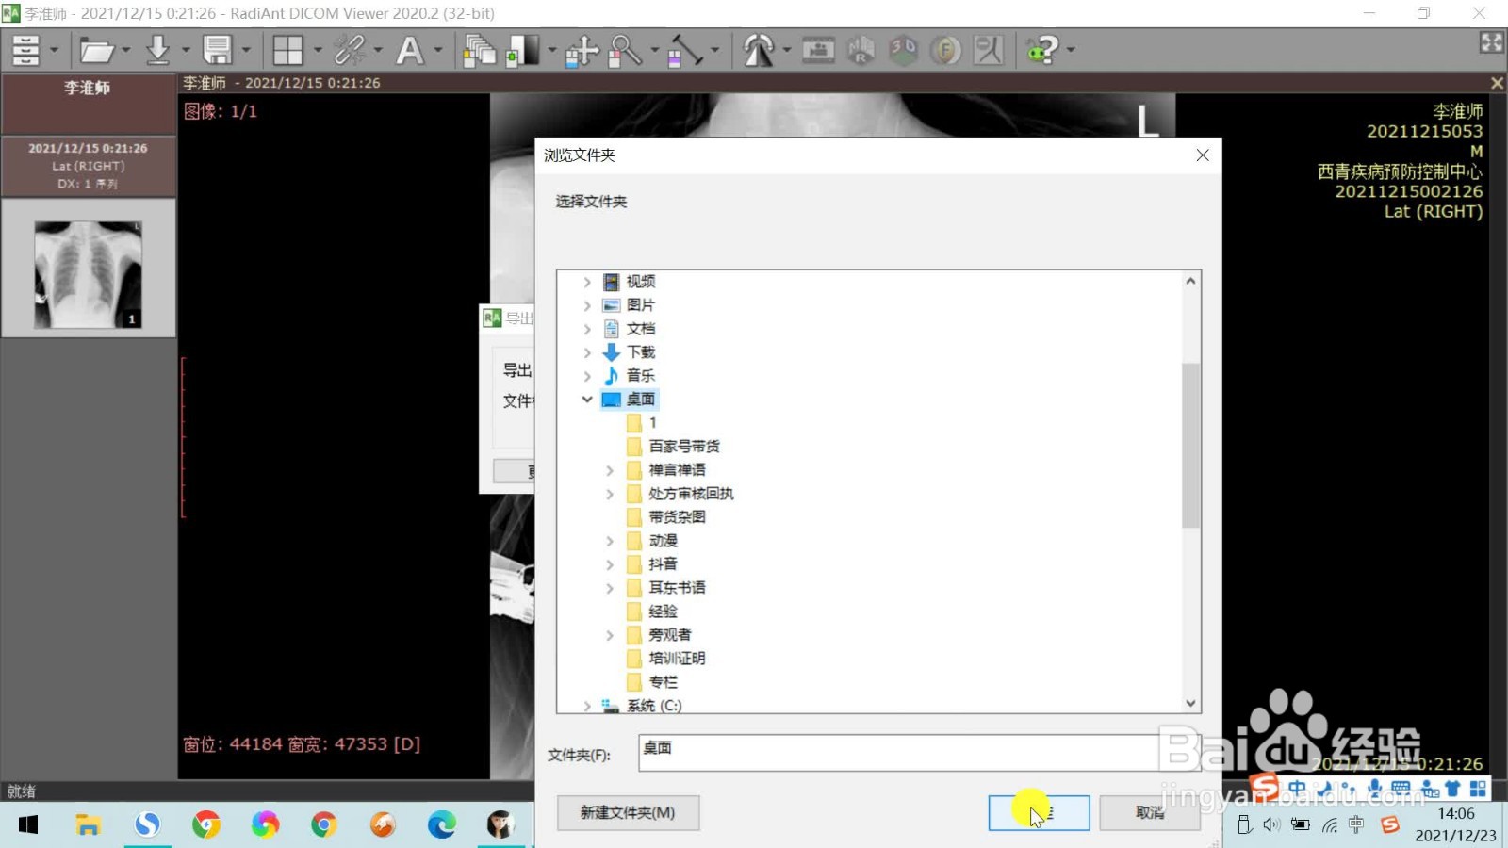This screenshot has width=1508, height=848.
Task: Click the folder tree scroll up arrow
Action: click(1190, 281)
